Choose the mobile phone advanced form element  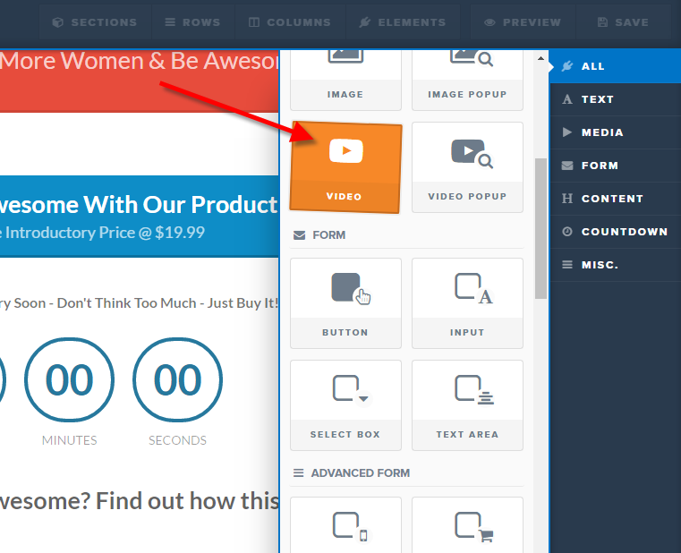[x=345, y=525]
